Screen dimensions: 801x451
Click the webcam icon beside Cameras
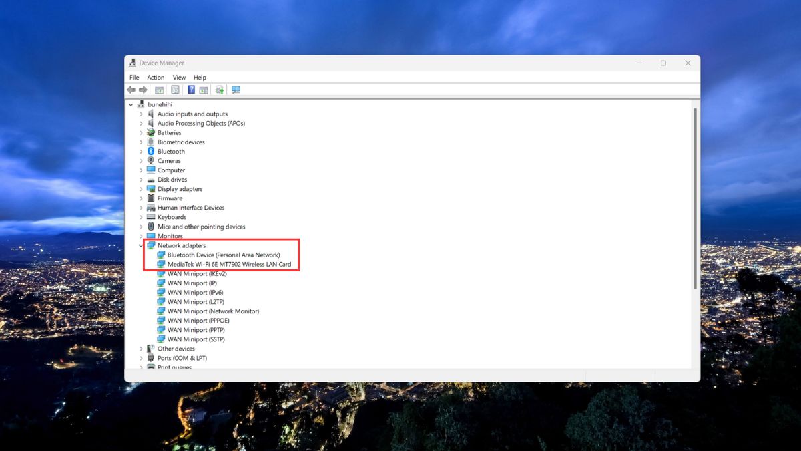click(x=151, y=161)
